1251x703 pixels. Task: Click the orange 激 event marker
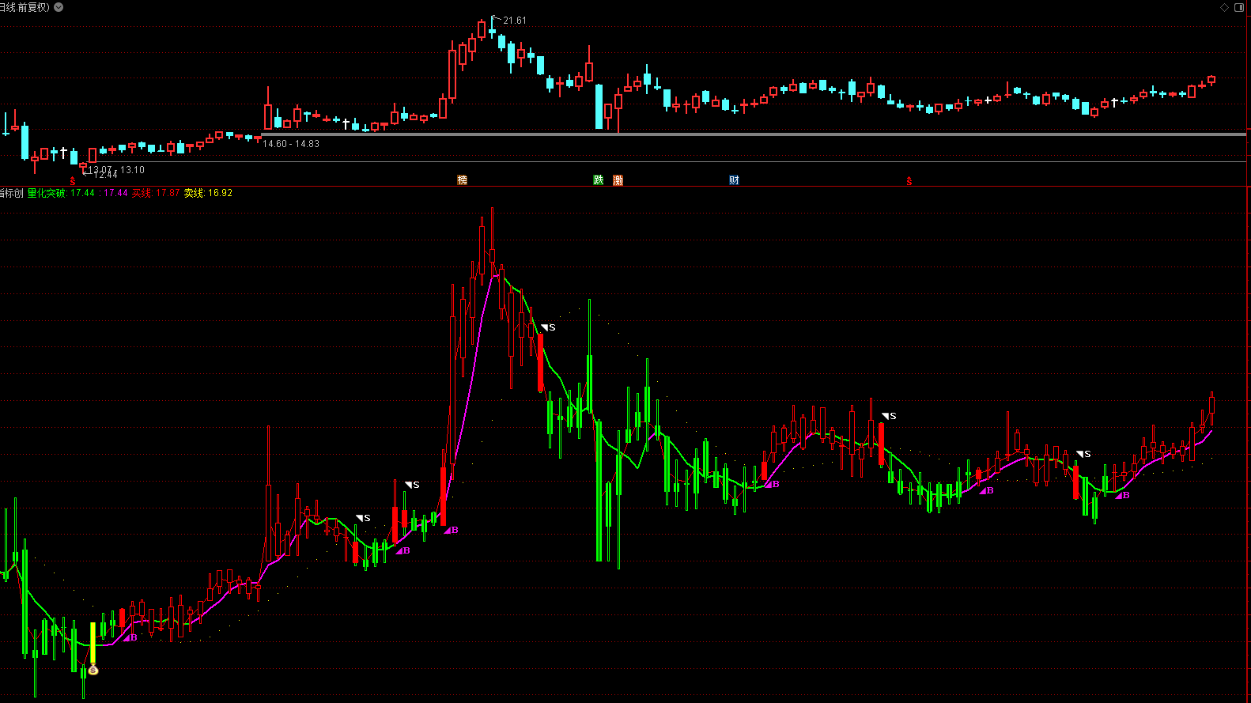pyautogui.click(x=618, y=180)
